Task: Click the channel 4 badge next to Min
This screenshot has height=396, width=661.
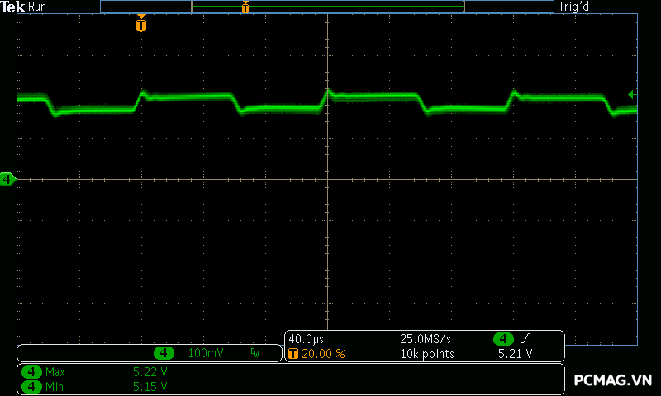Action: (32, 386)
